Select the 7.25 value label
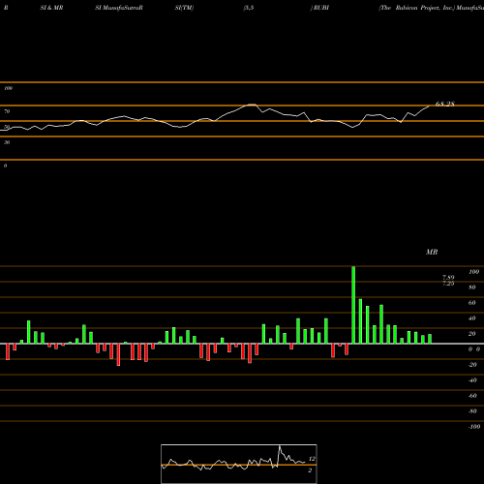The width and height of the screenshot is (484, 484). [448, 283]
